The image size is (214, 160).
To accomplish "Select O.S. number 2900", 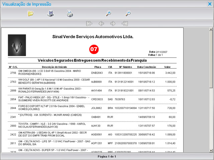I will (x=13, y=126).
